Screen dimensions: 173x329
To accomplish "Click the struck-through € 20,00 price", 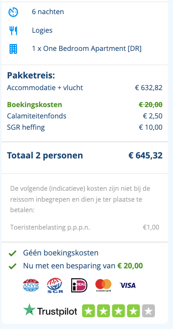I will (x=150, y=105).
